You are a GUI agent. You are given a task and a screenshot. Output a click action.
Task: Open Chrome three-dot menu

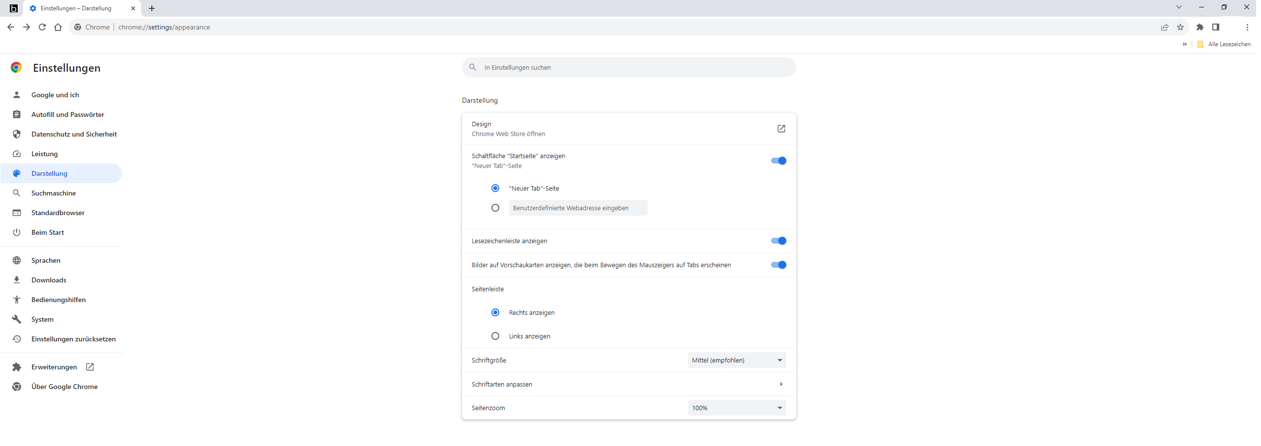(1247, 27)
